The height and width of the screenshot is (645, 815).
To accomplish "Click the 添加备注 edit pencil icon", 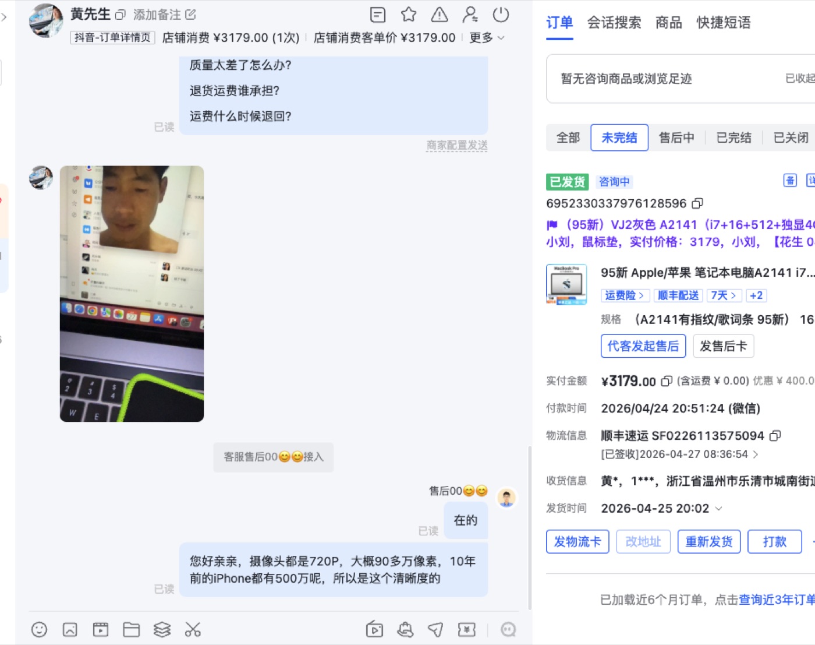I will pos(190,15).
